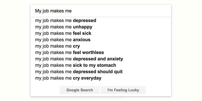Screen dimensions: 202x101
Task: Open the first autocomplete suggestion in the list
Action: tap(66, 20)
